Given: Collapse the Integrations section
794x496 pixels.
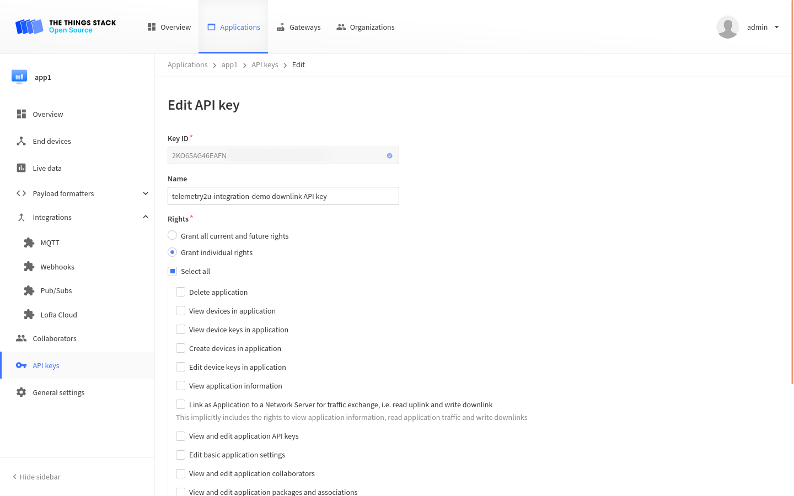Looking at the screenshot, I should pyautogui.click(x=145, y=217).
